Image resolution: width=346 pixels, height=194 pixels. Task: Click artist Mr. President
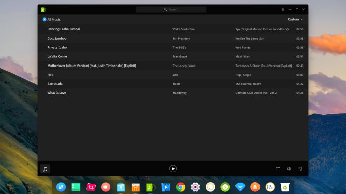[181, 38]
